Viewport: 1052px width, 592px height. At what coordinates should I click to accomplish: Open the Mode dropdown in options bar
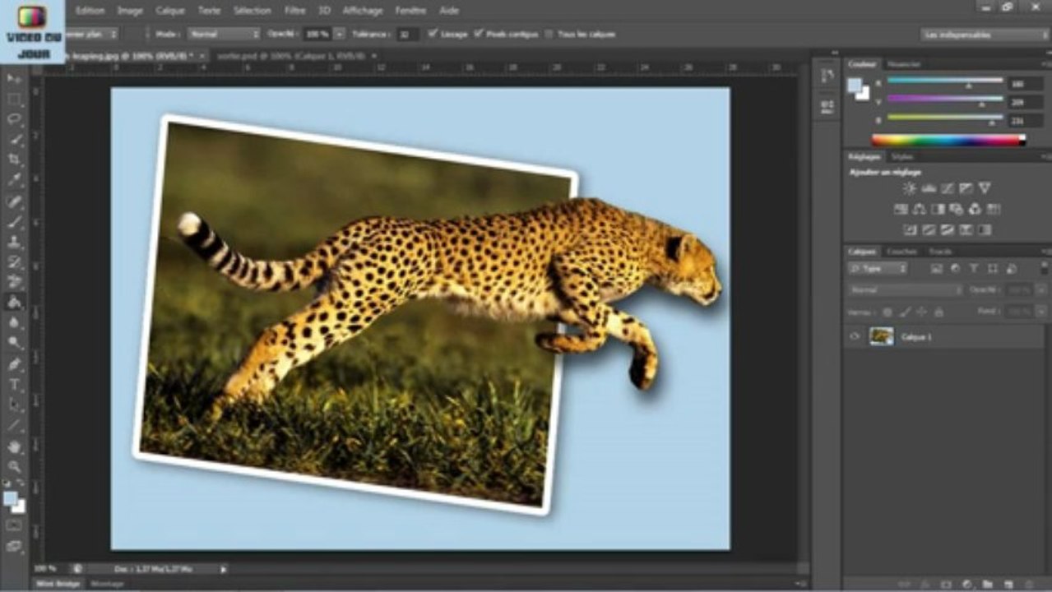point(224,35)
